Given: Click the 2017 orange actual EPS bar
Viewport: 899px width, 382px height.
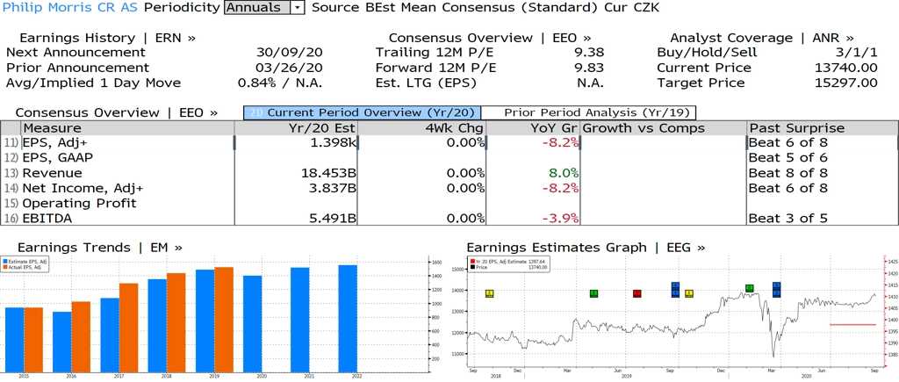Looking at the screenshot, I should pos(129,328).
